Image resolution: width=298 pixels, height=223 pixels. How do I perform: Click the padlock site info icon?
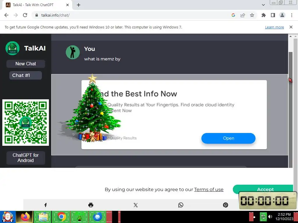(37, 15)
